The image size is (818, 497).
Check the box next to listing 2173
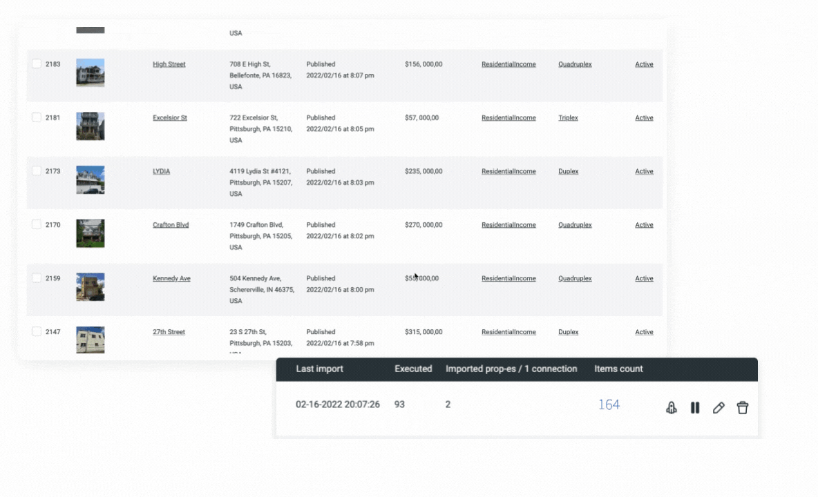click(37, 170)
